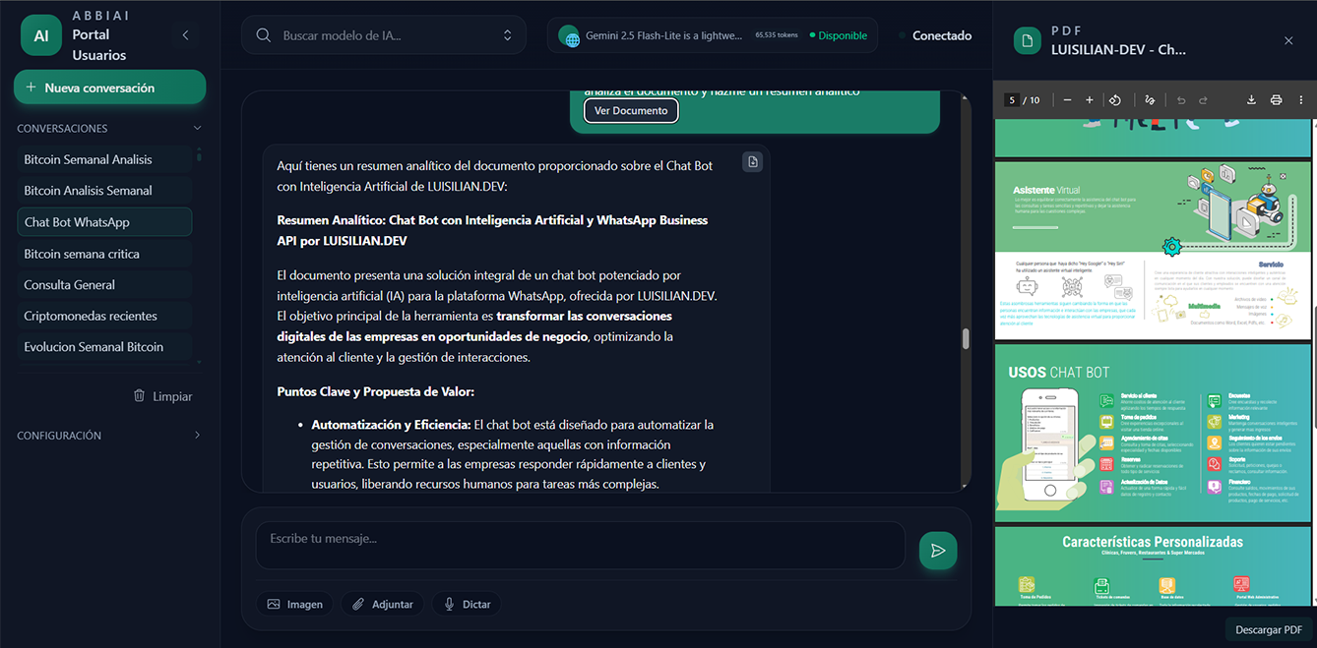Print the PDF document
Screen dimensions: 1317x648
(1276, 100)
